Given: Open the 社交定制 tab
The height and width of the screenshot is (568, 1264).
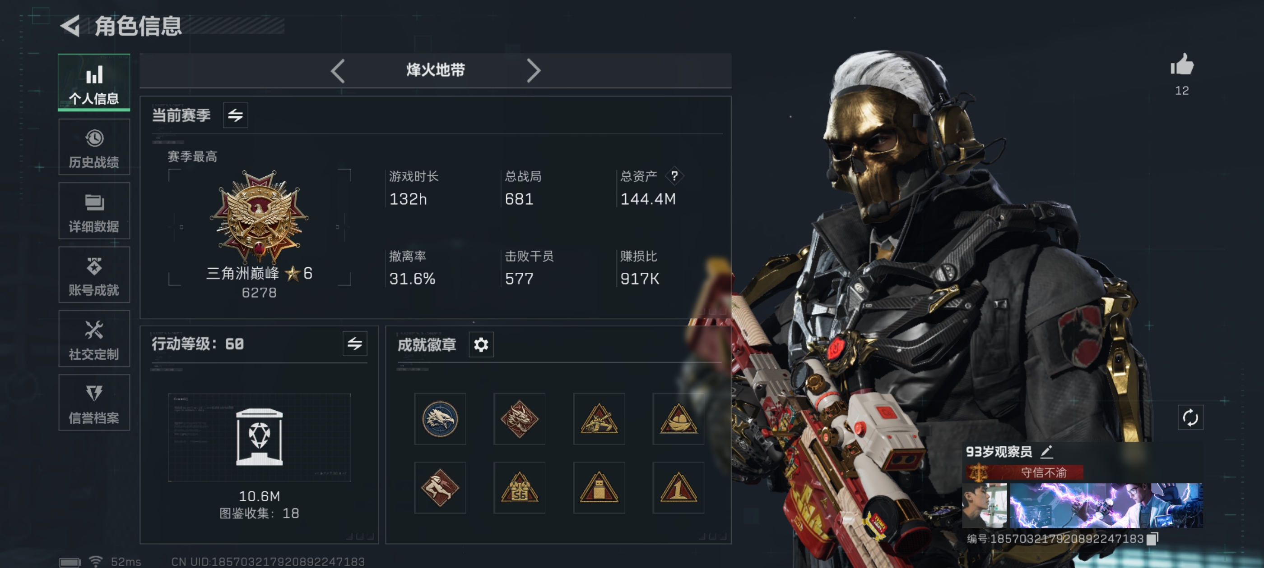Looking at the screenshot, I should 94,339.
